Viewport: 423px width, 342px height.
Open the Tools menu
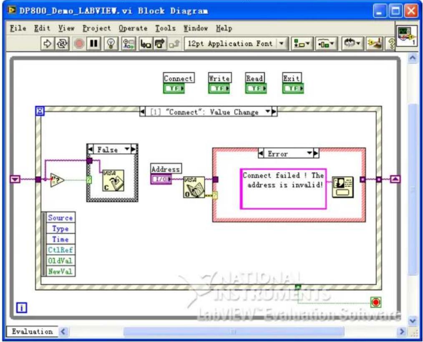165,28
